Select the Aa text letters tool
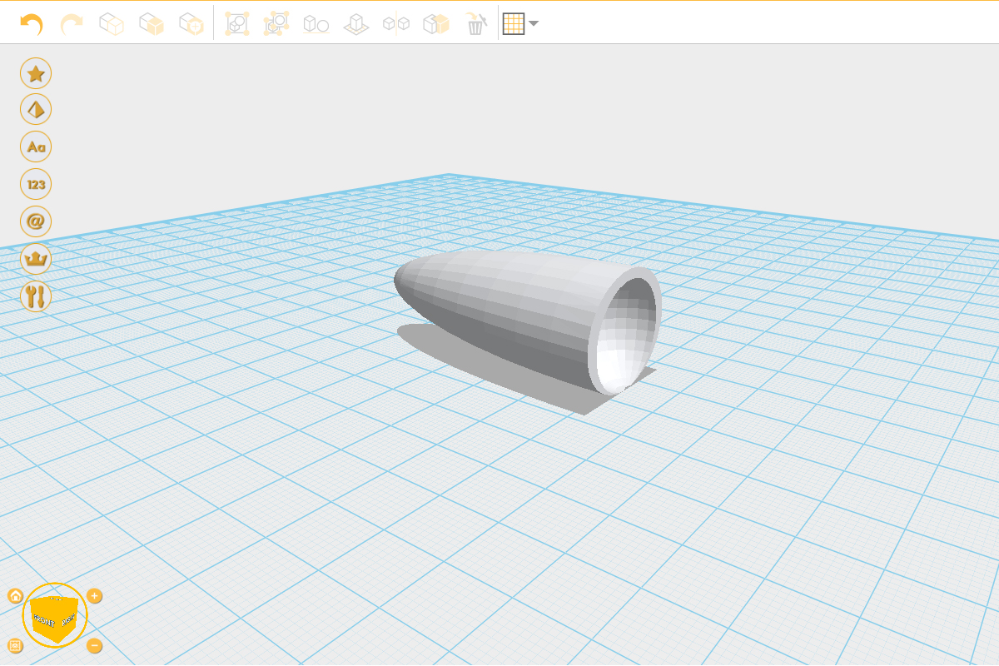This screenshot has height=666, width=999. click(x=36, y=147)
